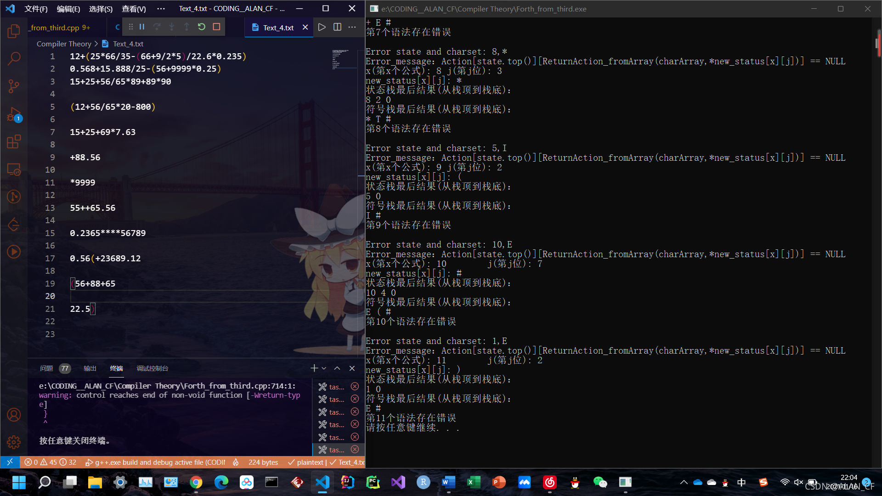
Task: Open the Extensions view icon
Action: point(14,141)
